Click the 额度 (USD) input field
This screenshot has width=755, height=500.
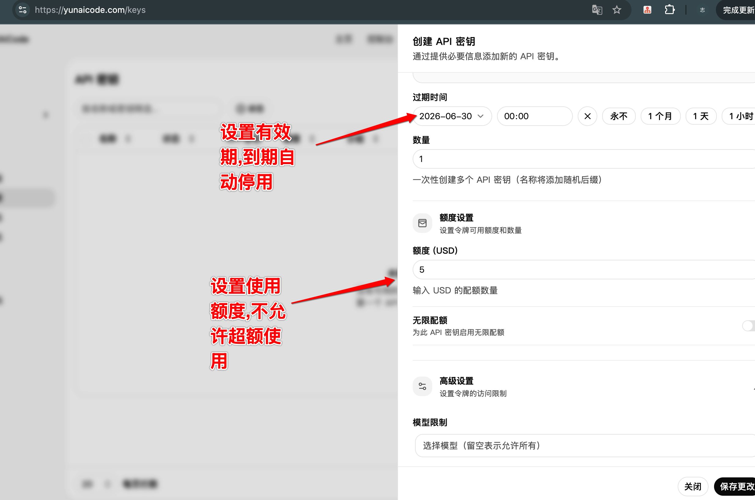pyautogui.click(x=584, y=270)
